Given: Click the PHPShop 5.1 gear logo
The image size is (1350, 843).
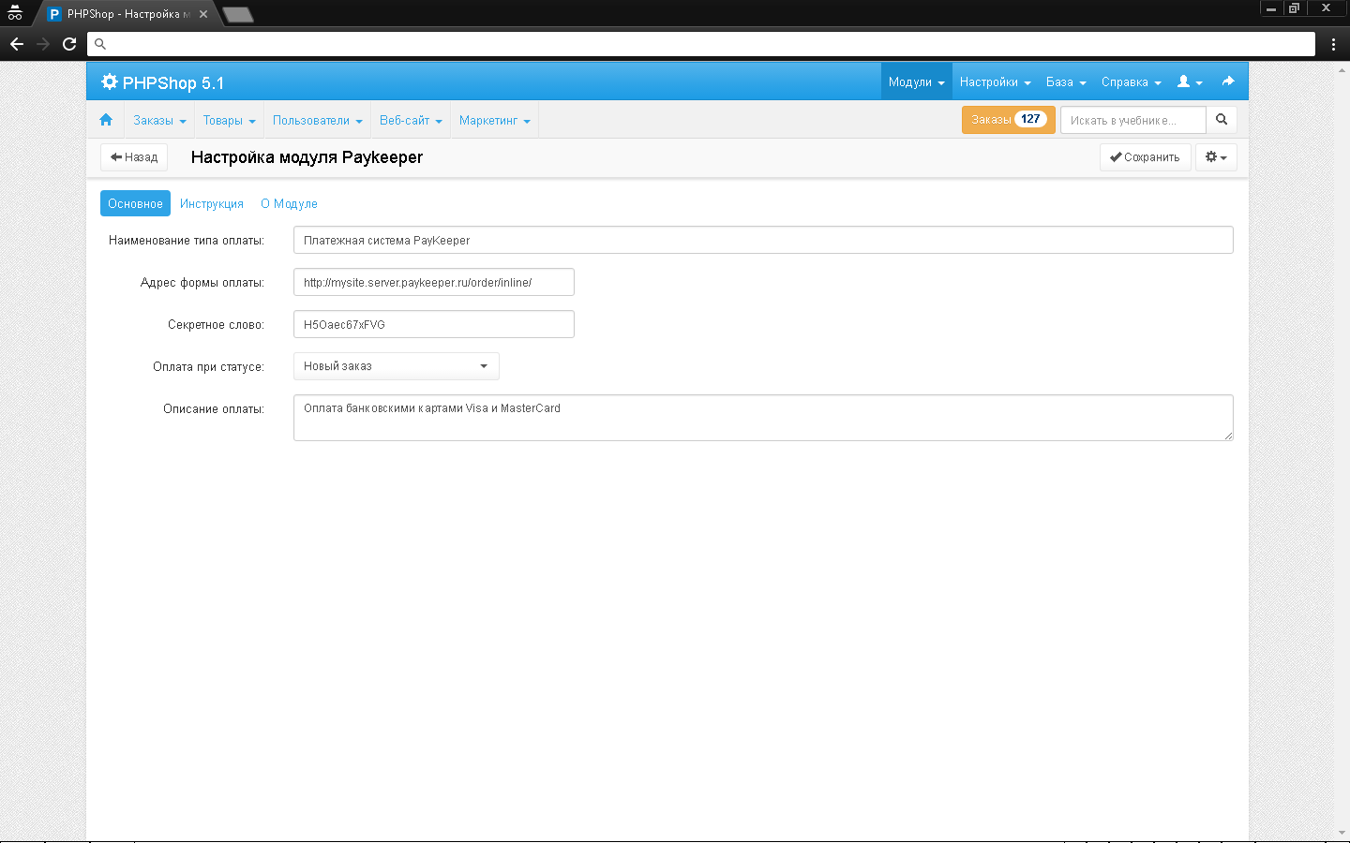Looking at the screenshot, I should (110, 82).
